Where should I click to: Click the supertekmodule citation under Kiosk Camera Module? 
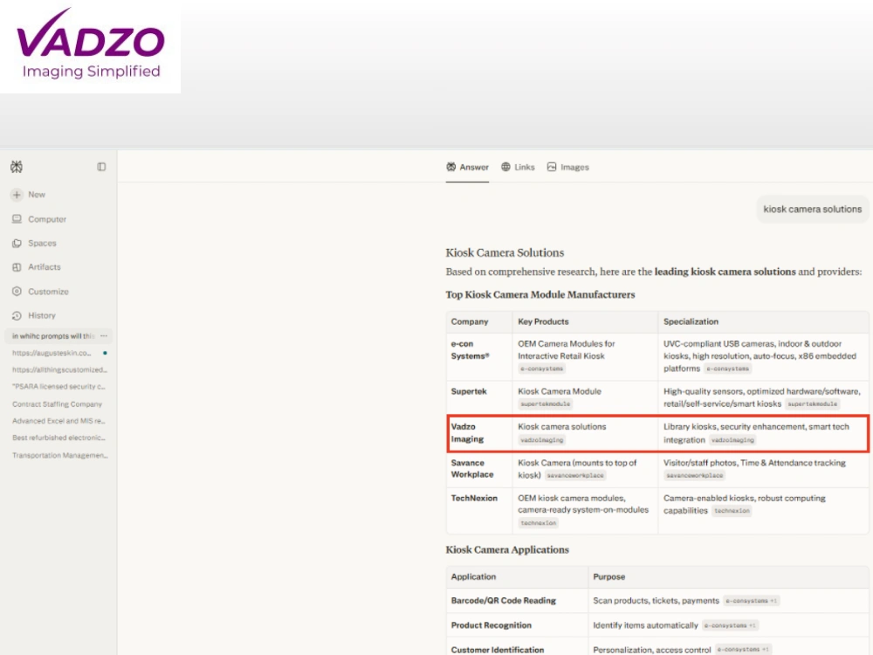(x=545, y=403)
